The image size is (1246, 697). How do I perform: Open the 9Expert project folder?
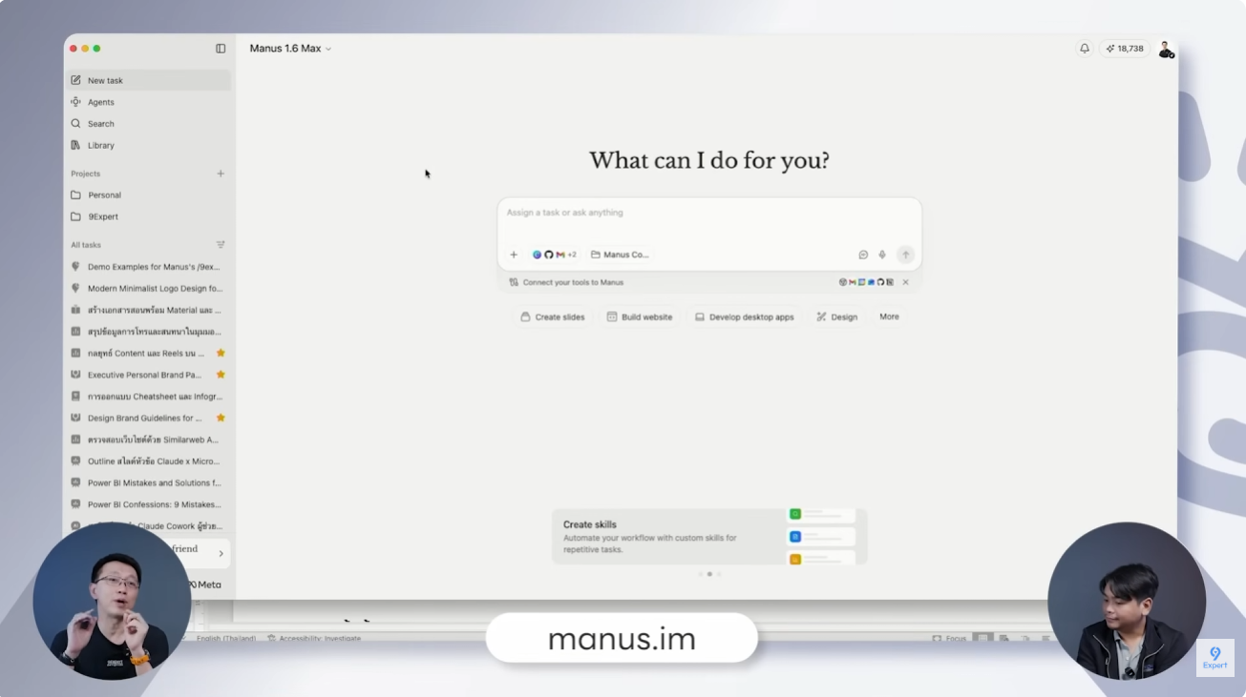tap(148, 216)
